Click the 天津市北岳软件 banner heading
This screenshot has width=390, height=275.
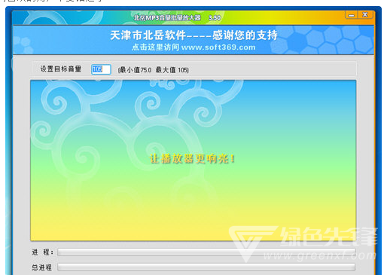click(193, 35)
